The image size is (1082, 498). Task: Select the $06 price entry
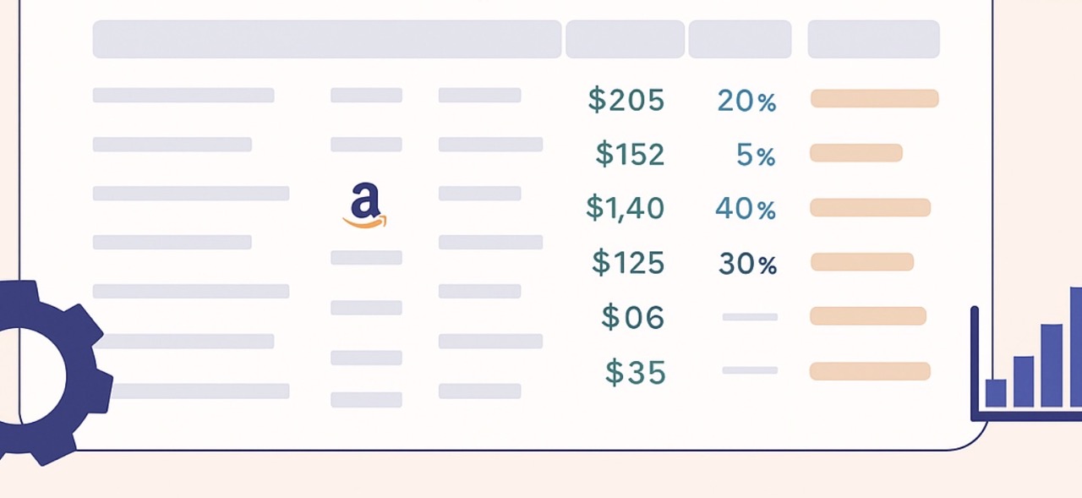pyautogui.click(x=633, y=318)
